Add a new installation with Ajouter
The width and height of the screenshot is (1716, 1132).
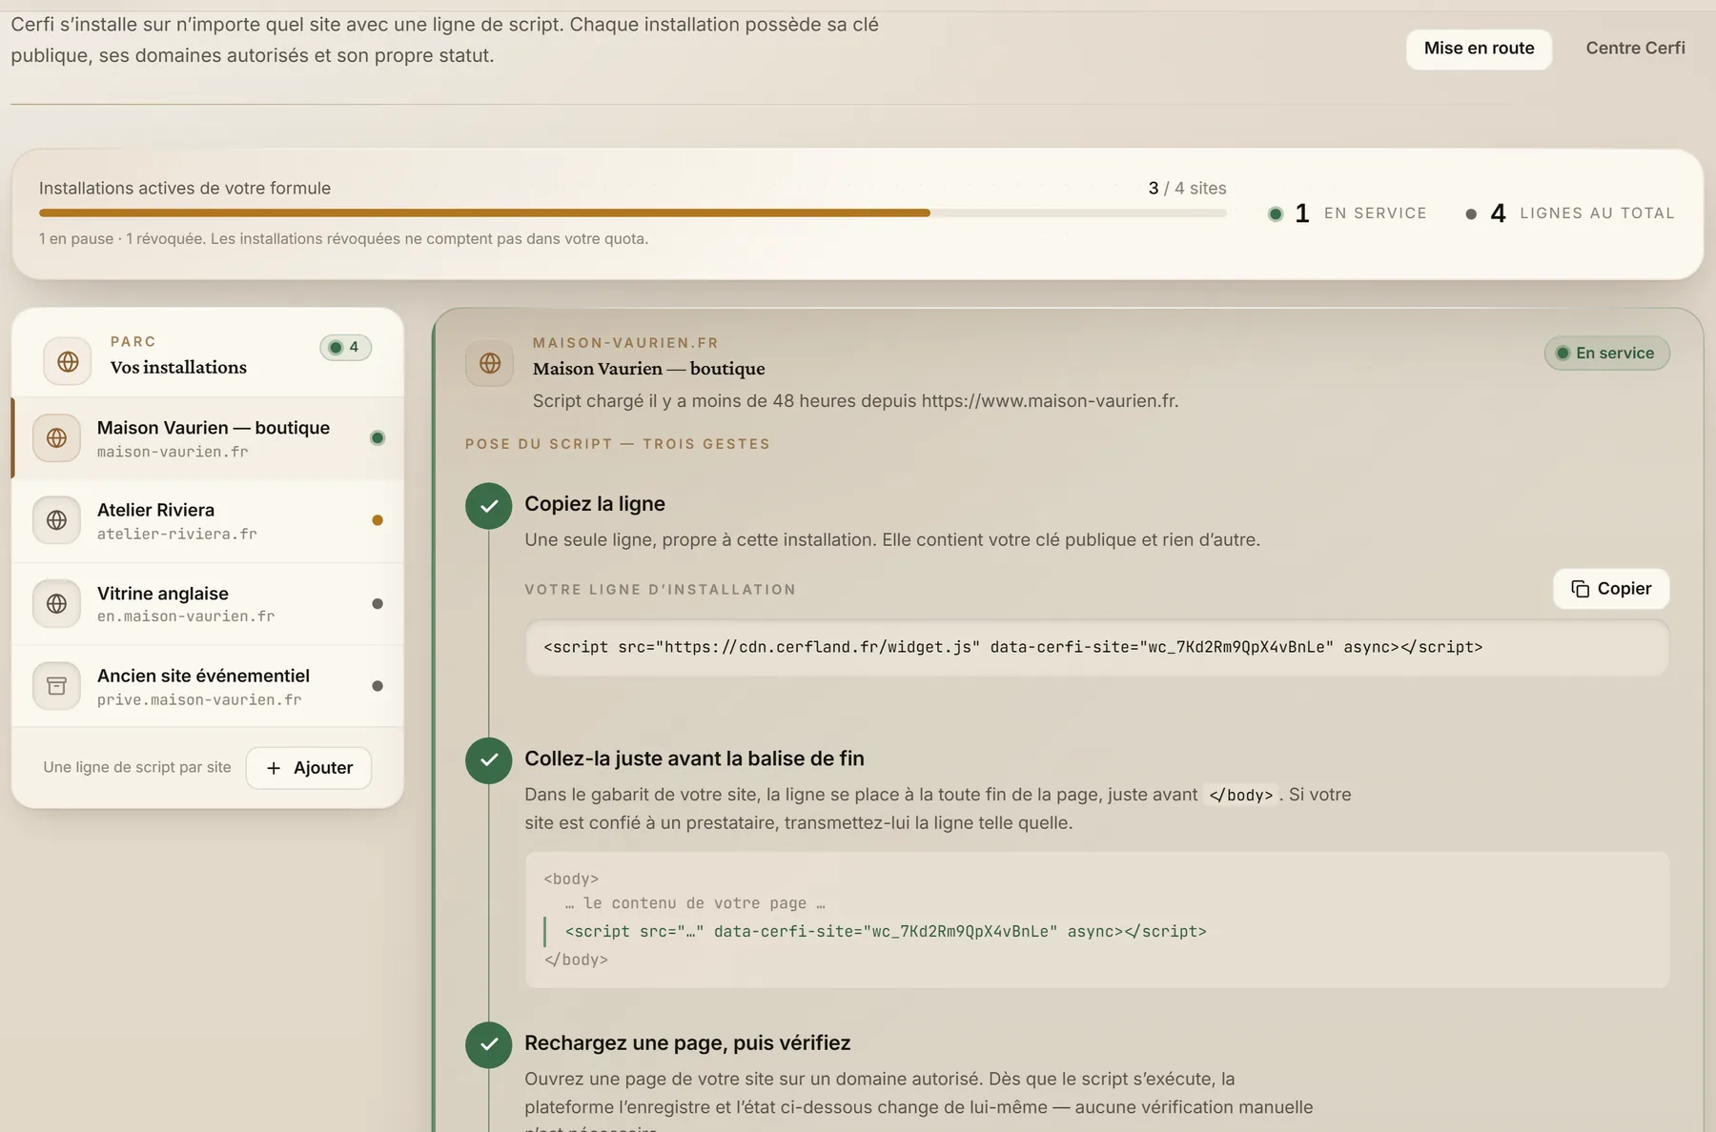click(x=309, y=768)
